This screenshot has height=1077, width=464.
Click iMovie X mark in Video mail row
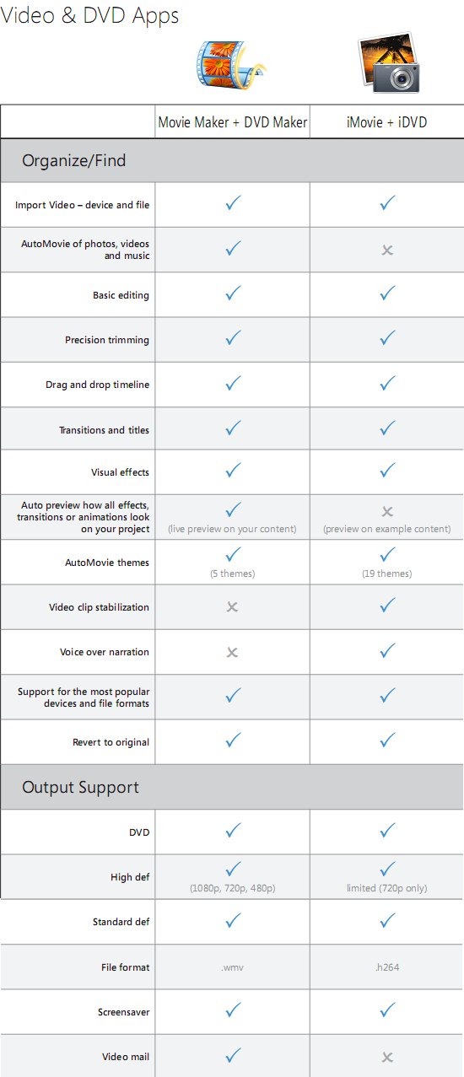click(387, 1057)
